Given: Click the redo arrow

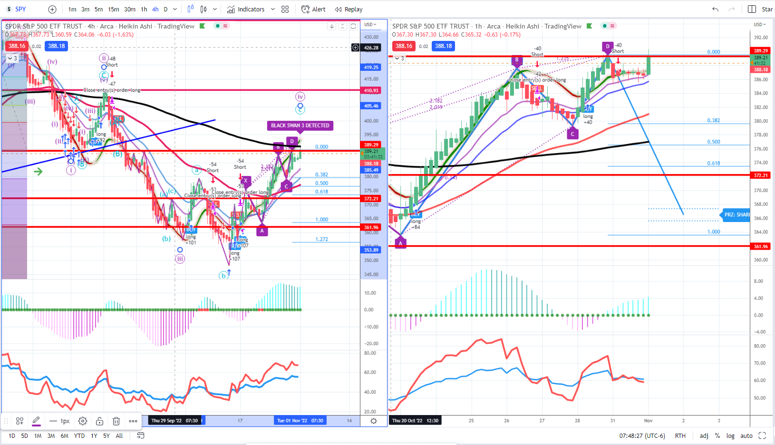Looking at the screenshot, I should [732, 9].
